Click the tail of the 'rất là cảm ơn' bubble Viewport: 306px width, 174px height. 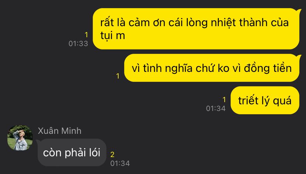click(x=299, y=11)
